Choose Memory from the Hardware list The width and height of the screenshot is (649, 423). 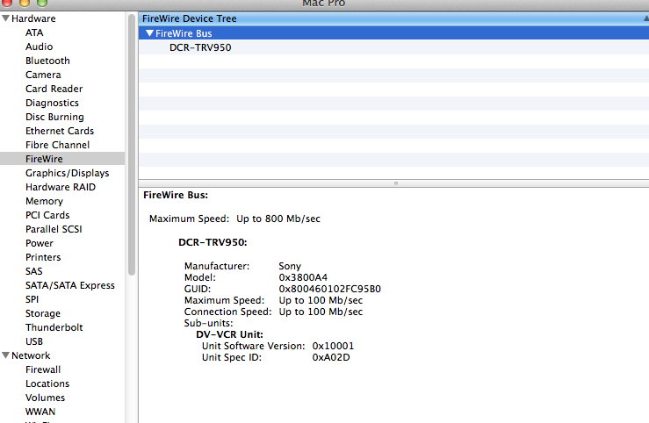pos(44,201)
